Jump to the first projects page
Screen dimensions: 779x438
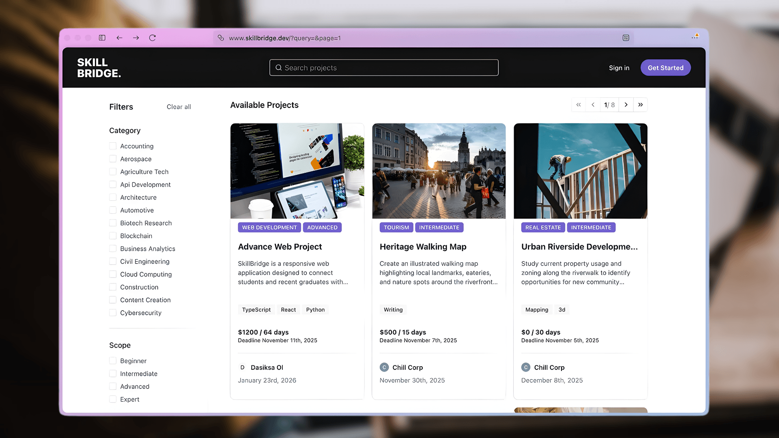[579, 105]
